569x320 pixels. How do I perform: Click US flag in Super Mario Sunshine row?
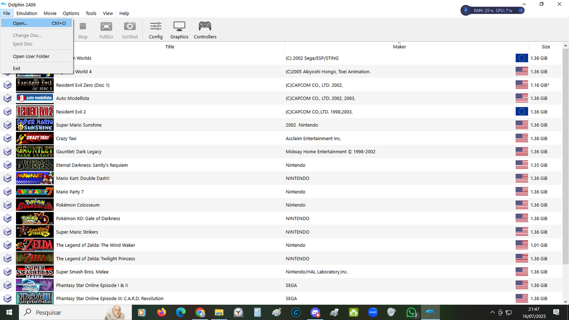click(522, 125)
